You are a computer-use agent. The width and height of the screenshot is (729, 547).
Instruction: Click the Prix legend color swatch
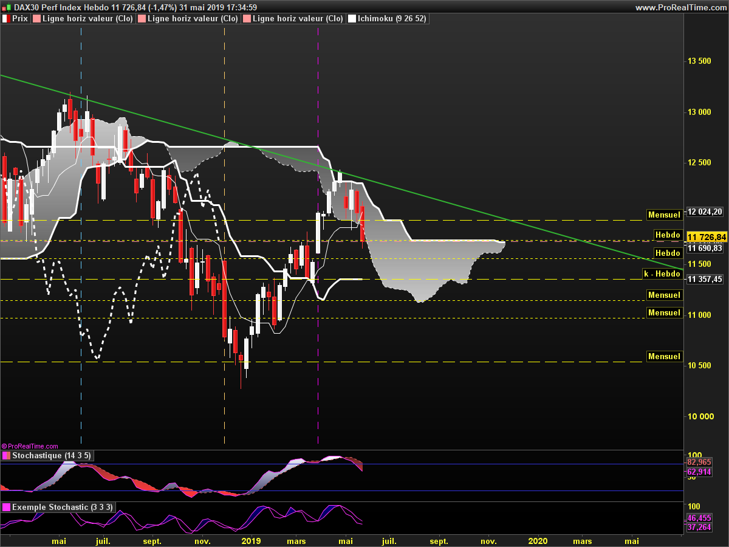click(x=5, y=19)
